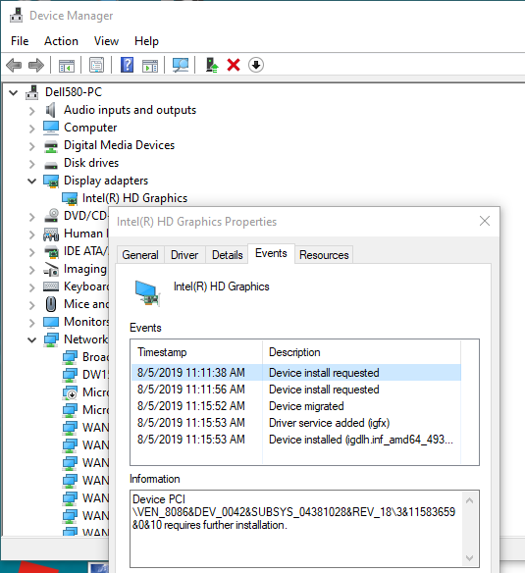Click the red X Uninstall device icon
The height and width of the screenshot is (573, 525).
pyautogui.click(x=234, y=66)
